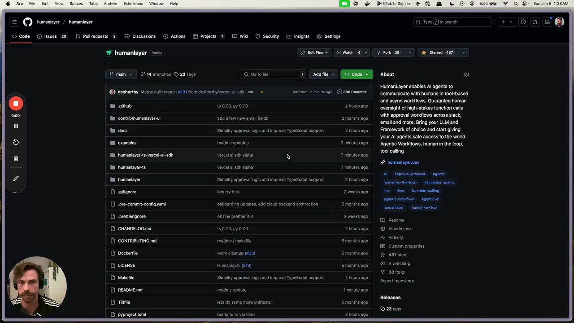Open the repository Settings tab
The image size is (574, 323).
point(329,36)
